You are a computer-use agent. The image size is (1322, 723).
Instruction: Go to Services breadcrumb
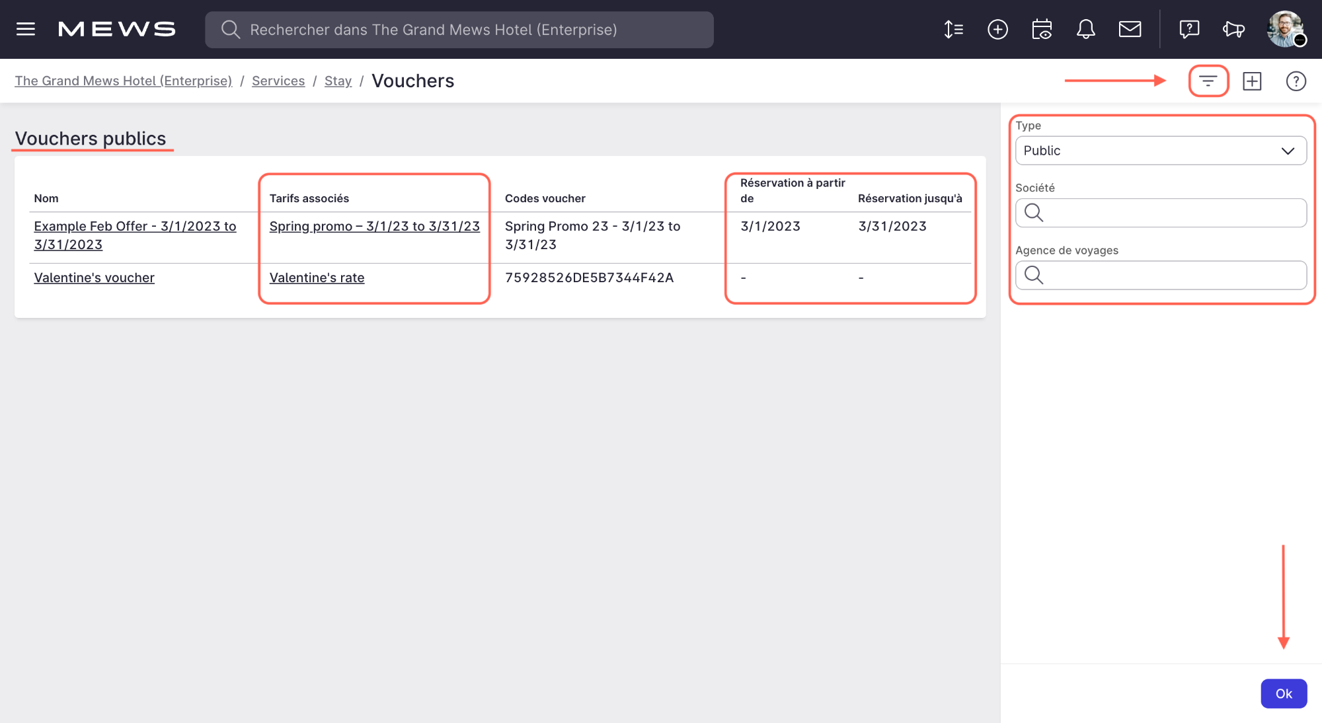(x=278, y=81)
